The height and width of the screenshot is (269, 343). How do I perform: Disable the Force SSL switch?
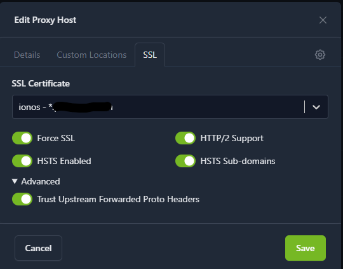pyautogui.click(x=22, y=138)
